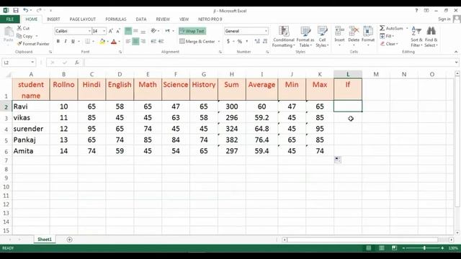Select the row 5 header
Image resolution: width=461 pixels, height=259 pixels.
pyautogui.click(x=6, y=140)
